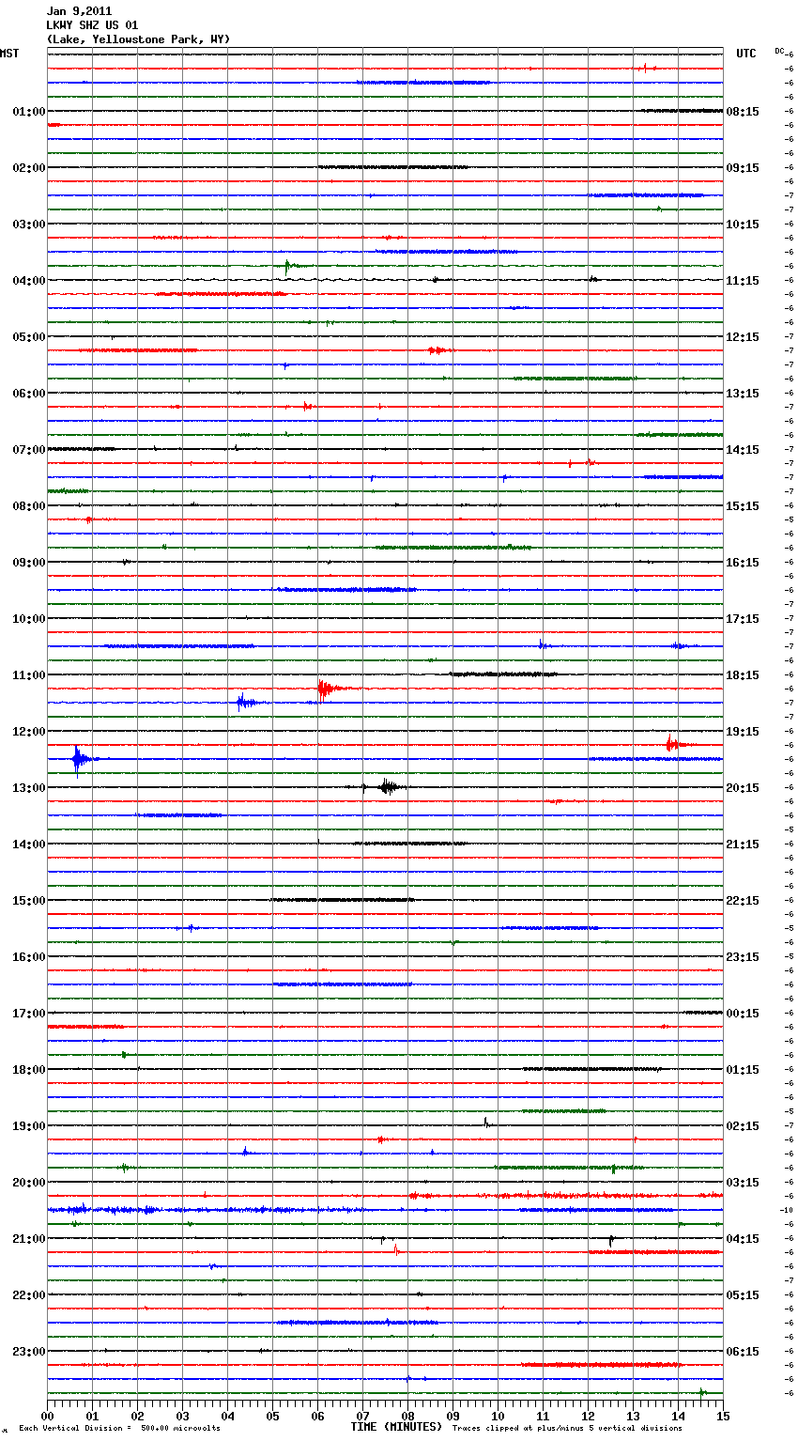The width and height of the screenshot is (798, 1441).
Task: Click the 14:15 UTC time label
Action: click(743, 450)
